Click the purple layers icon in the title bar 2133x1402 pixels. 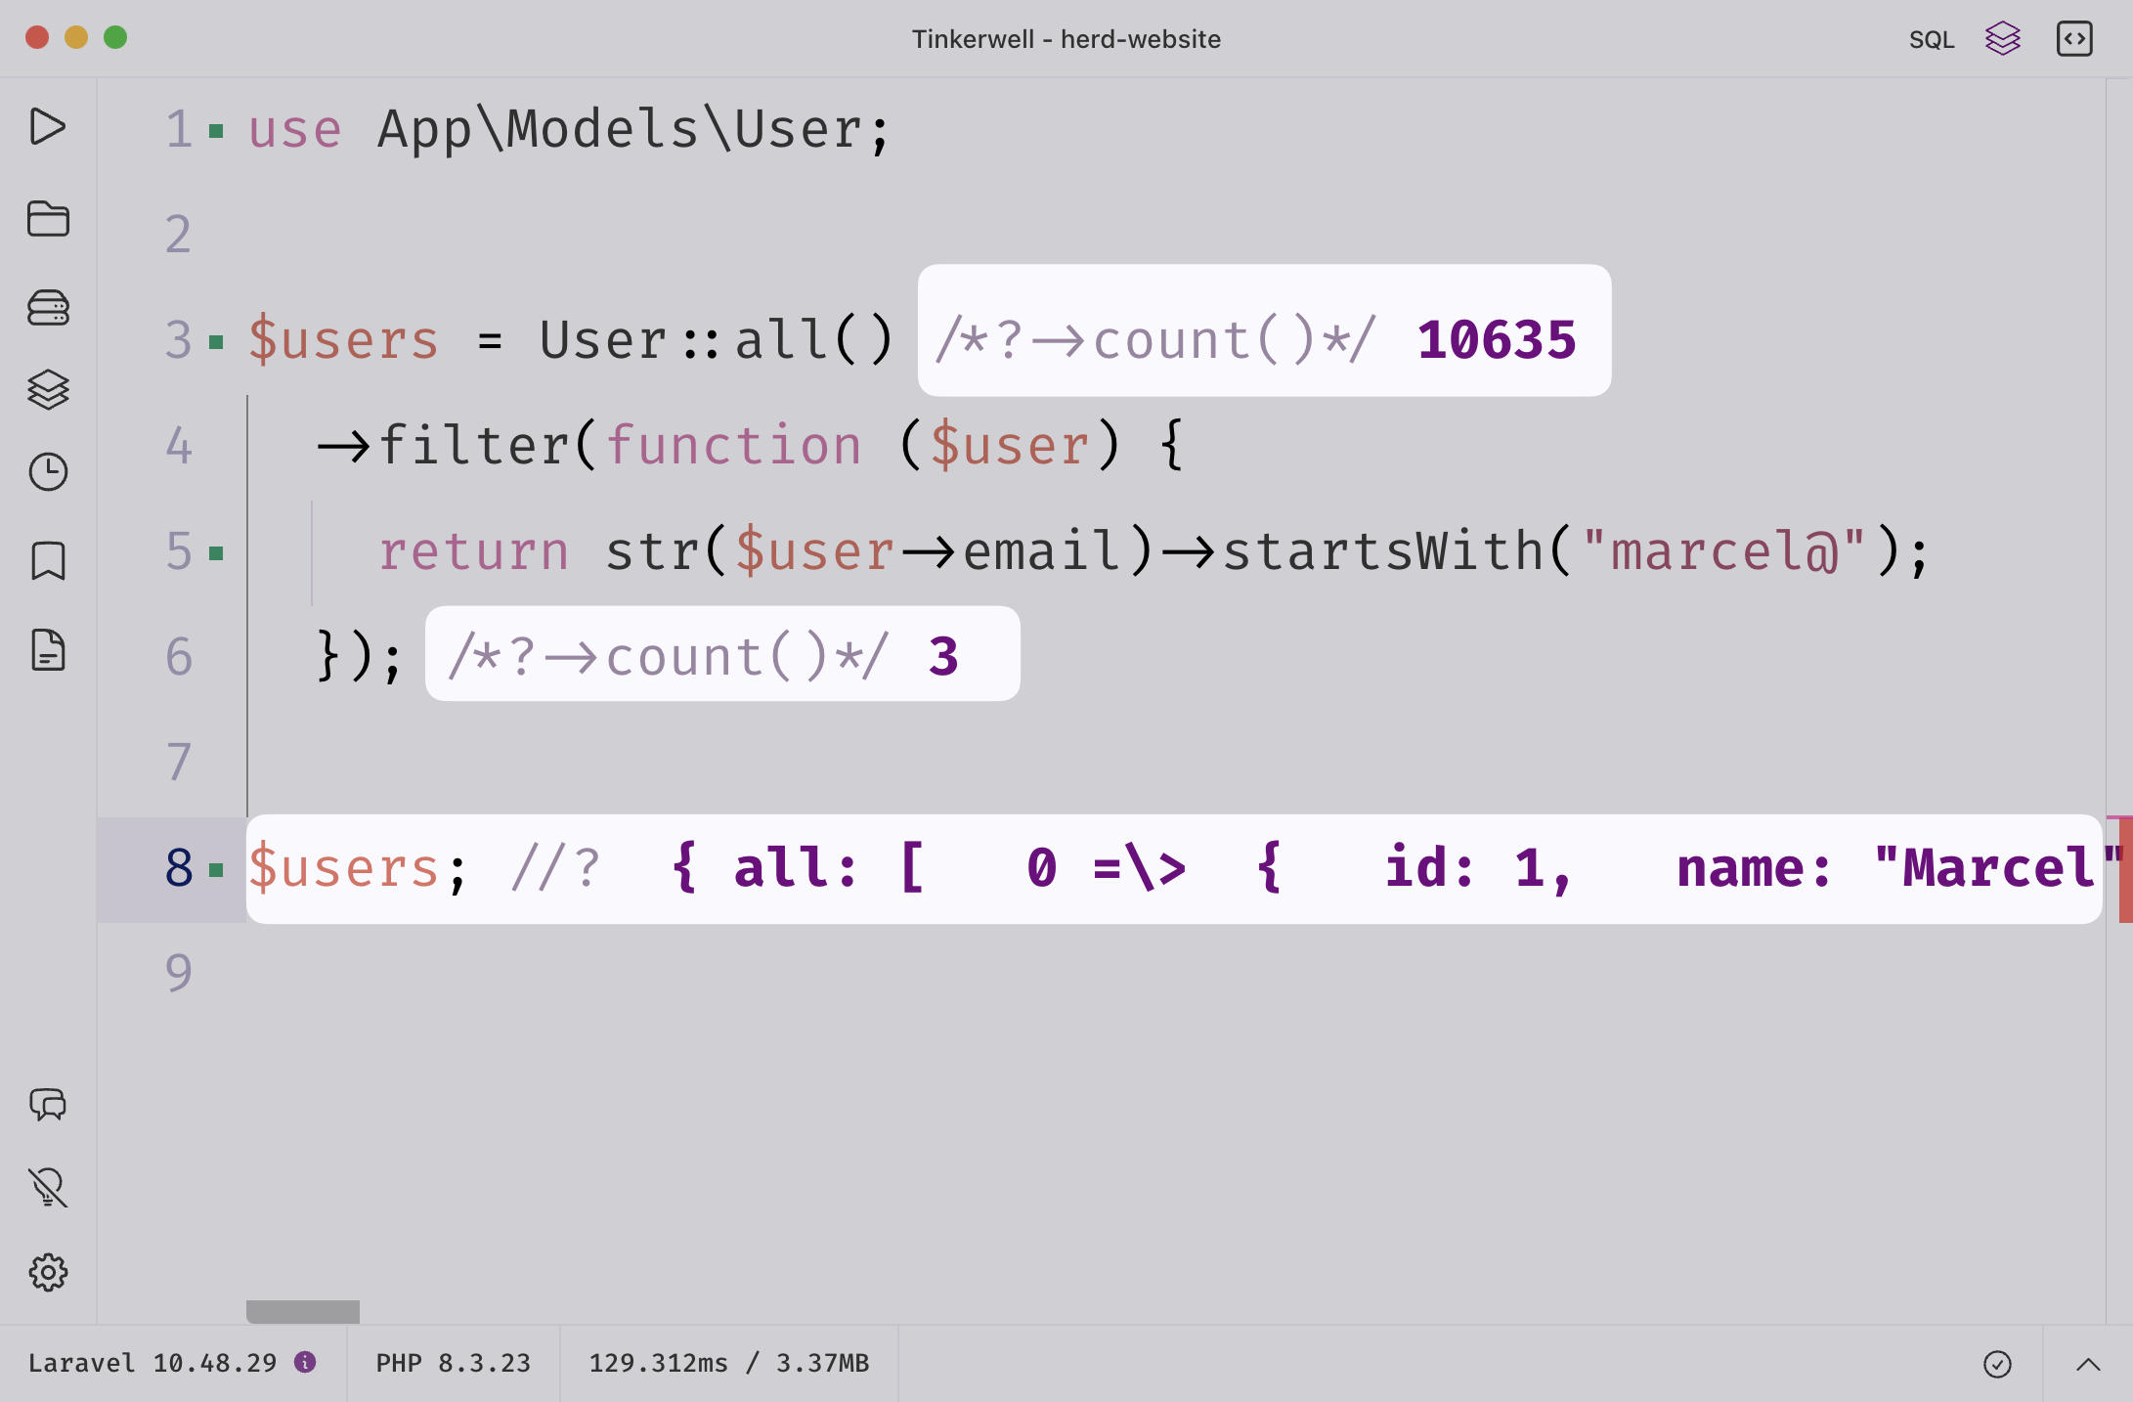2002,39
